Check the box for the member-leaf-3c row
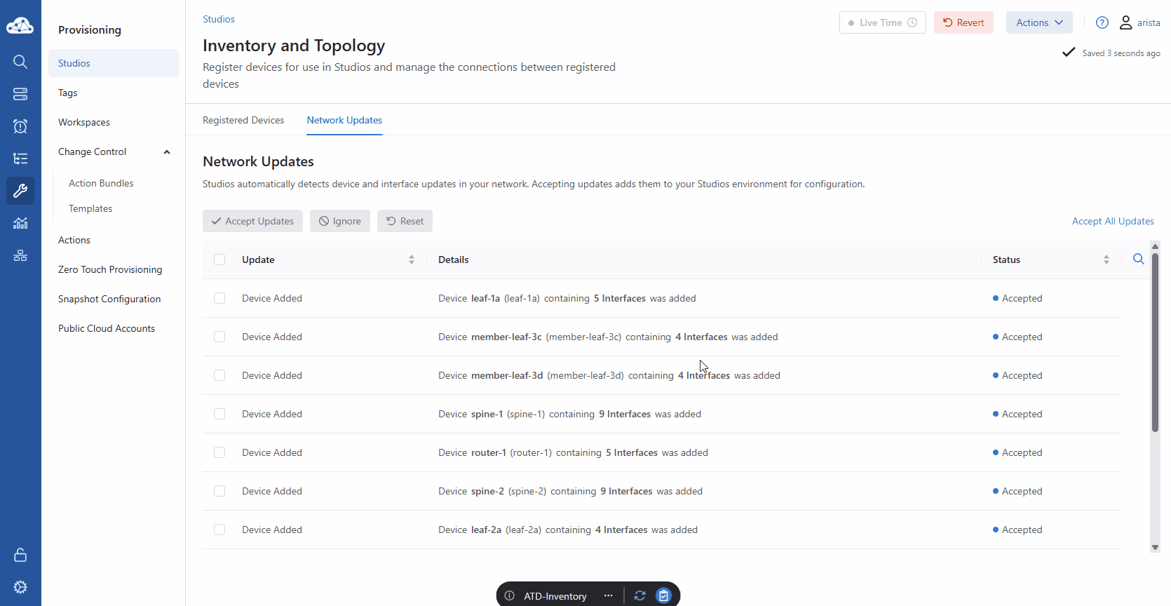This screenshot has height=606, width=1171. click(x=219, y=337)
